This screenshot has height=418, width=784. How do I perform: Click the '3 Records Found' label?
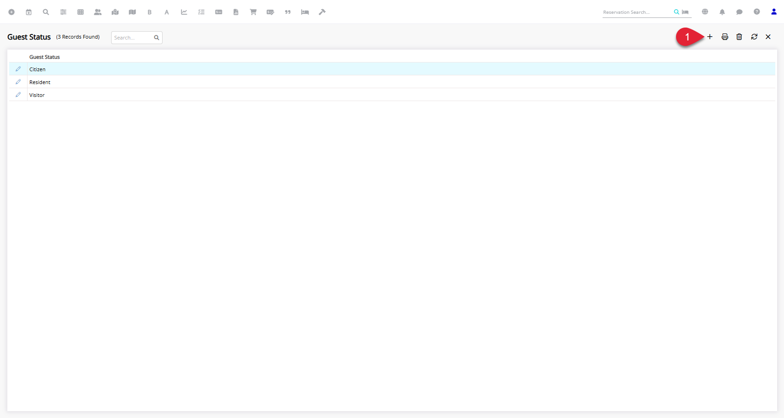coord(78,37)
